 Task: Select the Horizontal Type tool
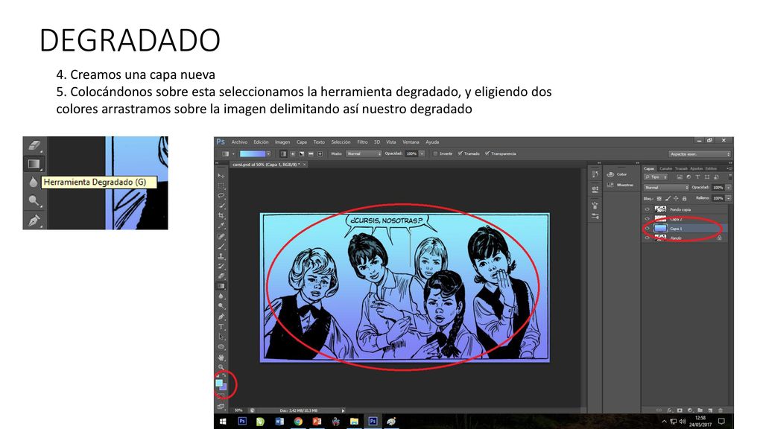(221, 327)
